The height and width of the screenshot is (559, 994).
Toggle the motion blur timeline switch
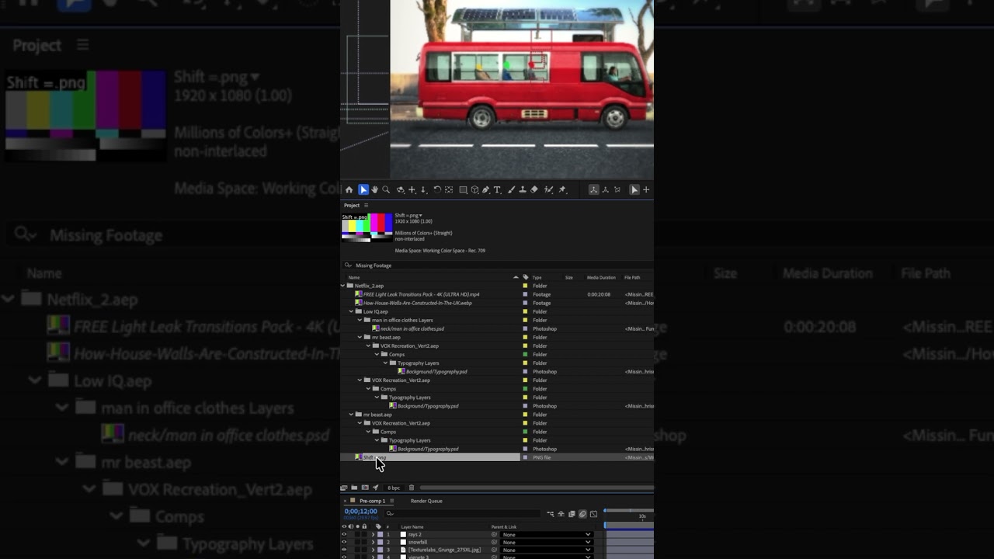coord(582,514)
